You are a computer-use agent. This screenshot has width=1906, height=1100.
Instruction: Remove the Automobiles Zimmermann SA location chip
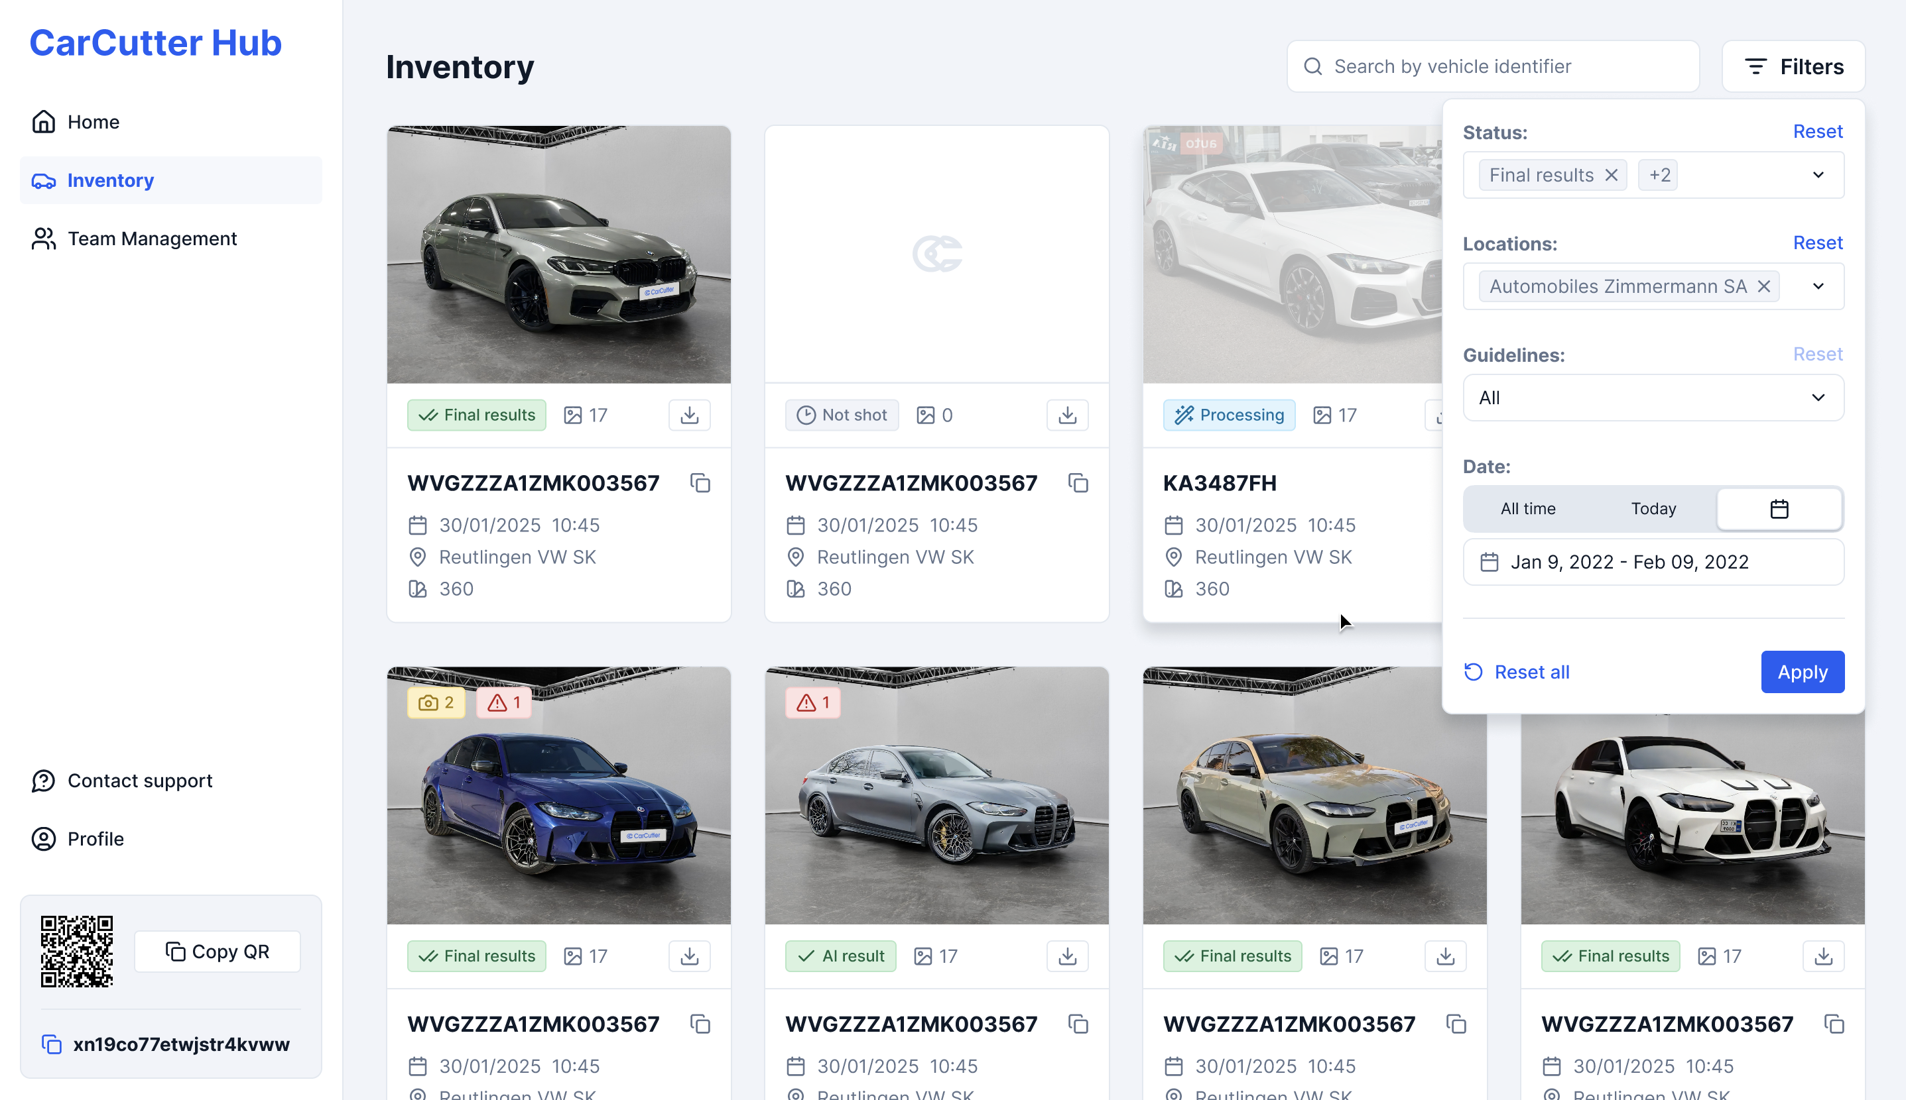click(1765, 286)
